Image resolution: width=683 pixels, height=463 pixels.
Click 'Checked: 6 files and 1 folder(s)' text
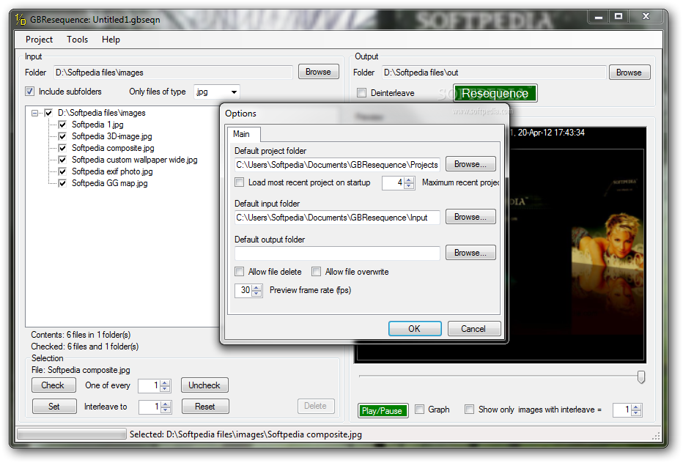pos(84,347)
